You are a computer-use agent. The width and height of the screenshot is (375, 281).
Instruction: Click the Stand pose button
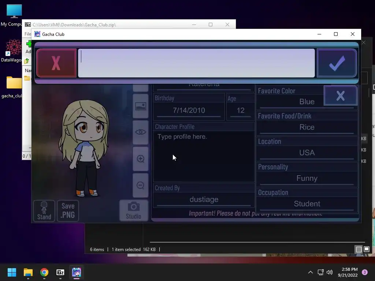click(44, 211)
